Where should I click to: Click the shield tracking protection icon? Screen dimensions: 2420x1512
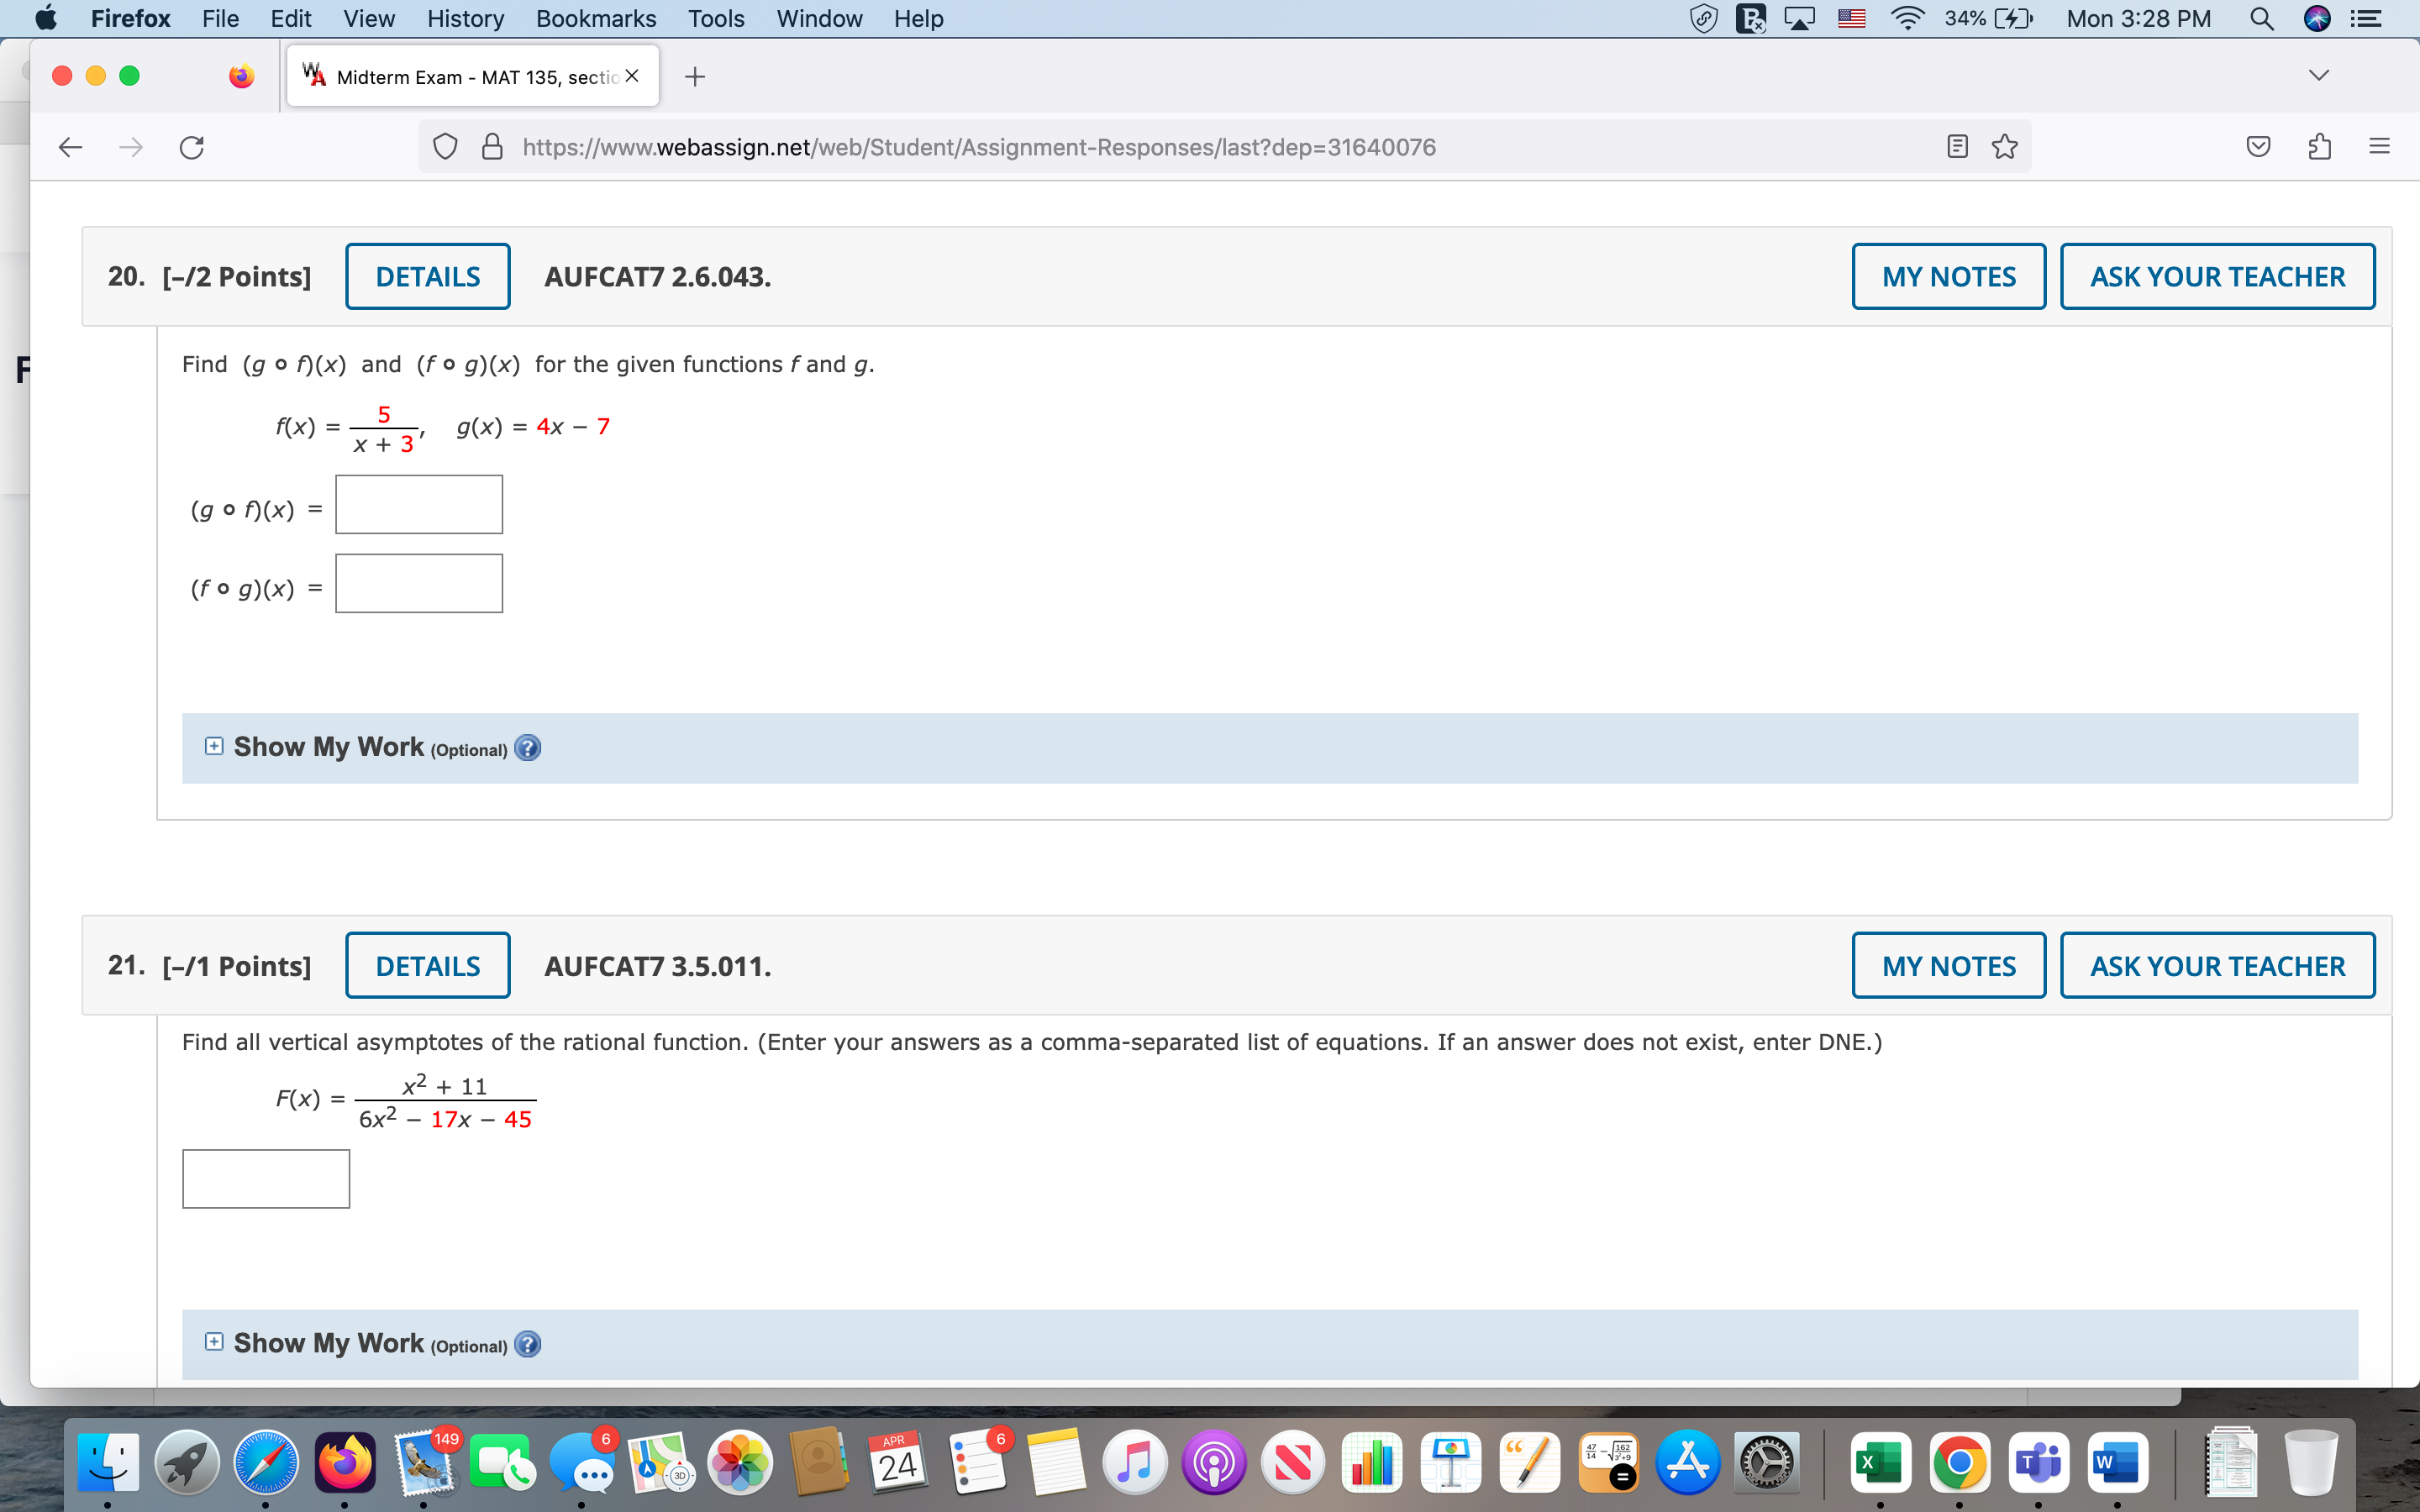click(x=445, y=147)
